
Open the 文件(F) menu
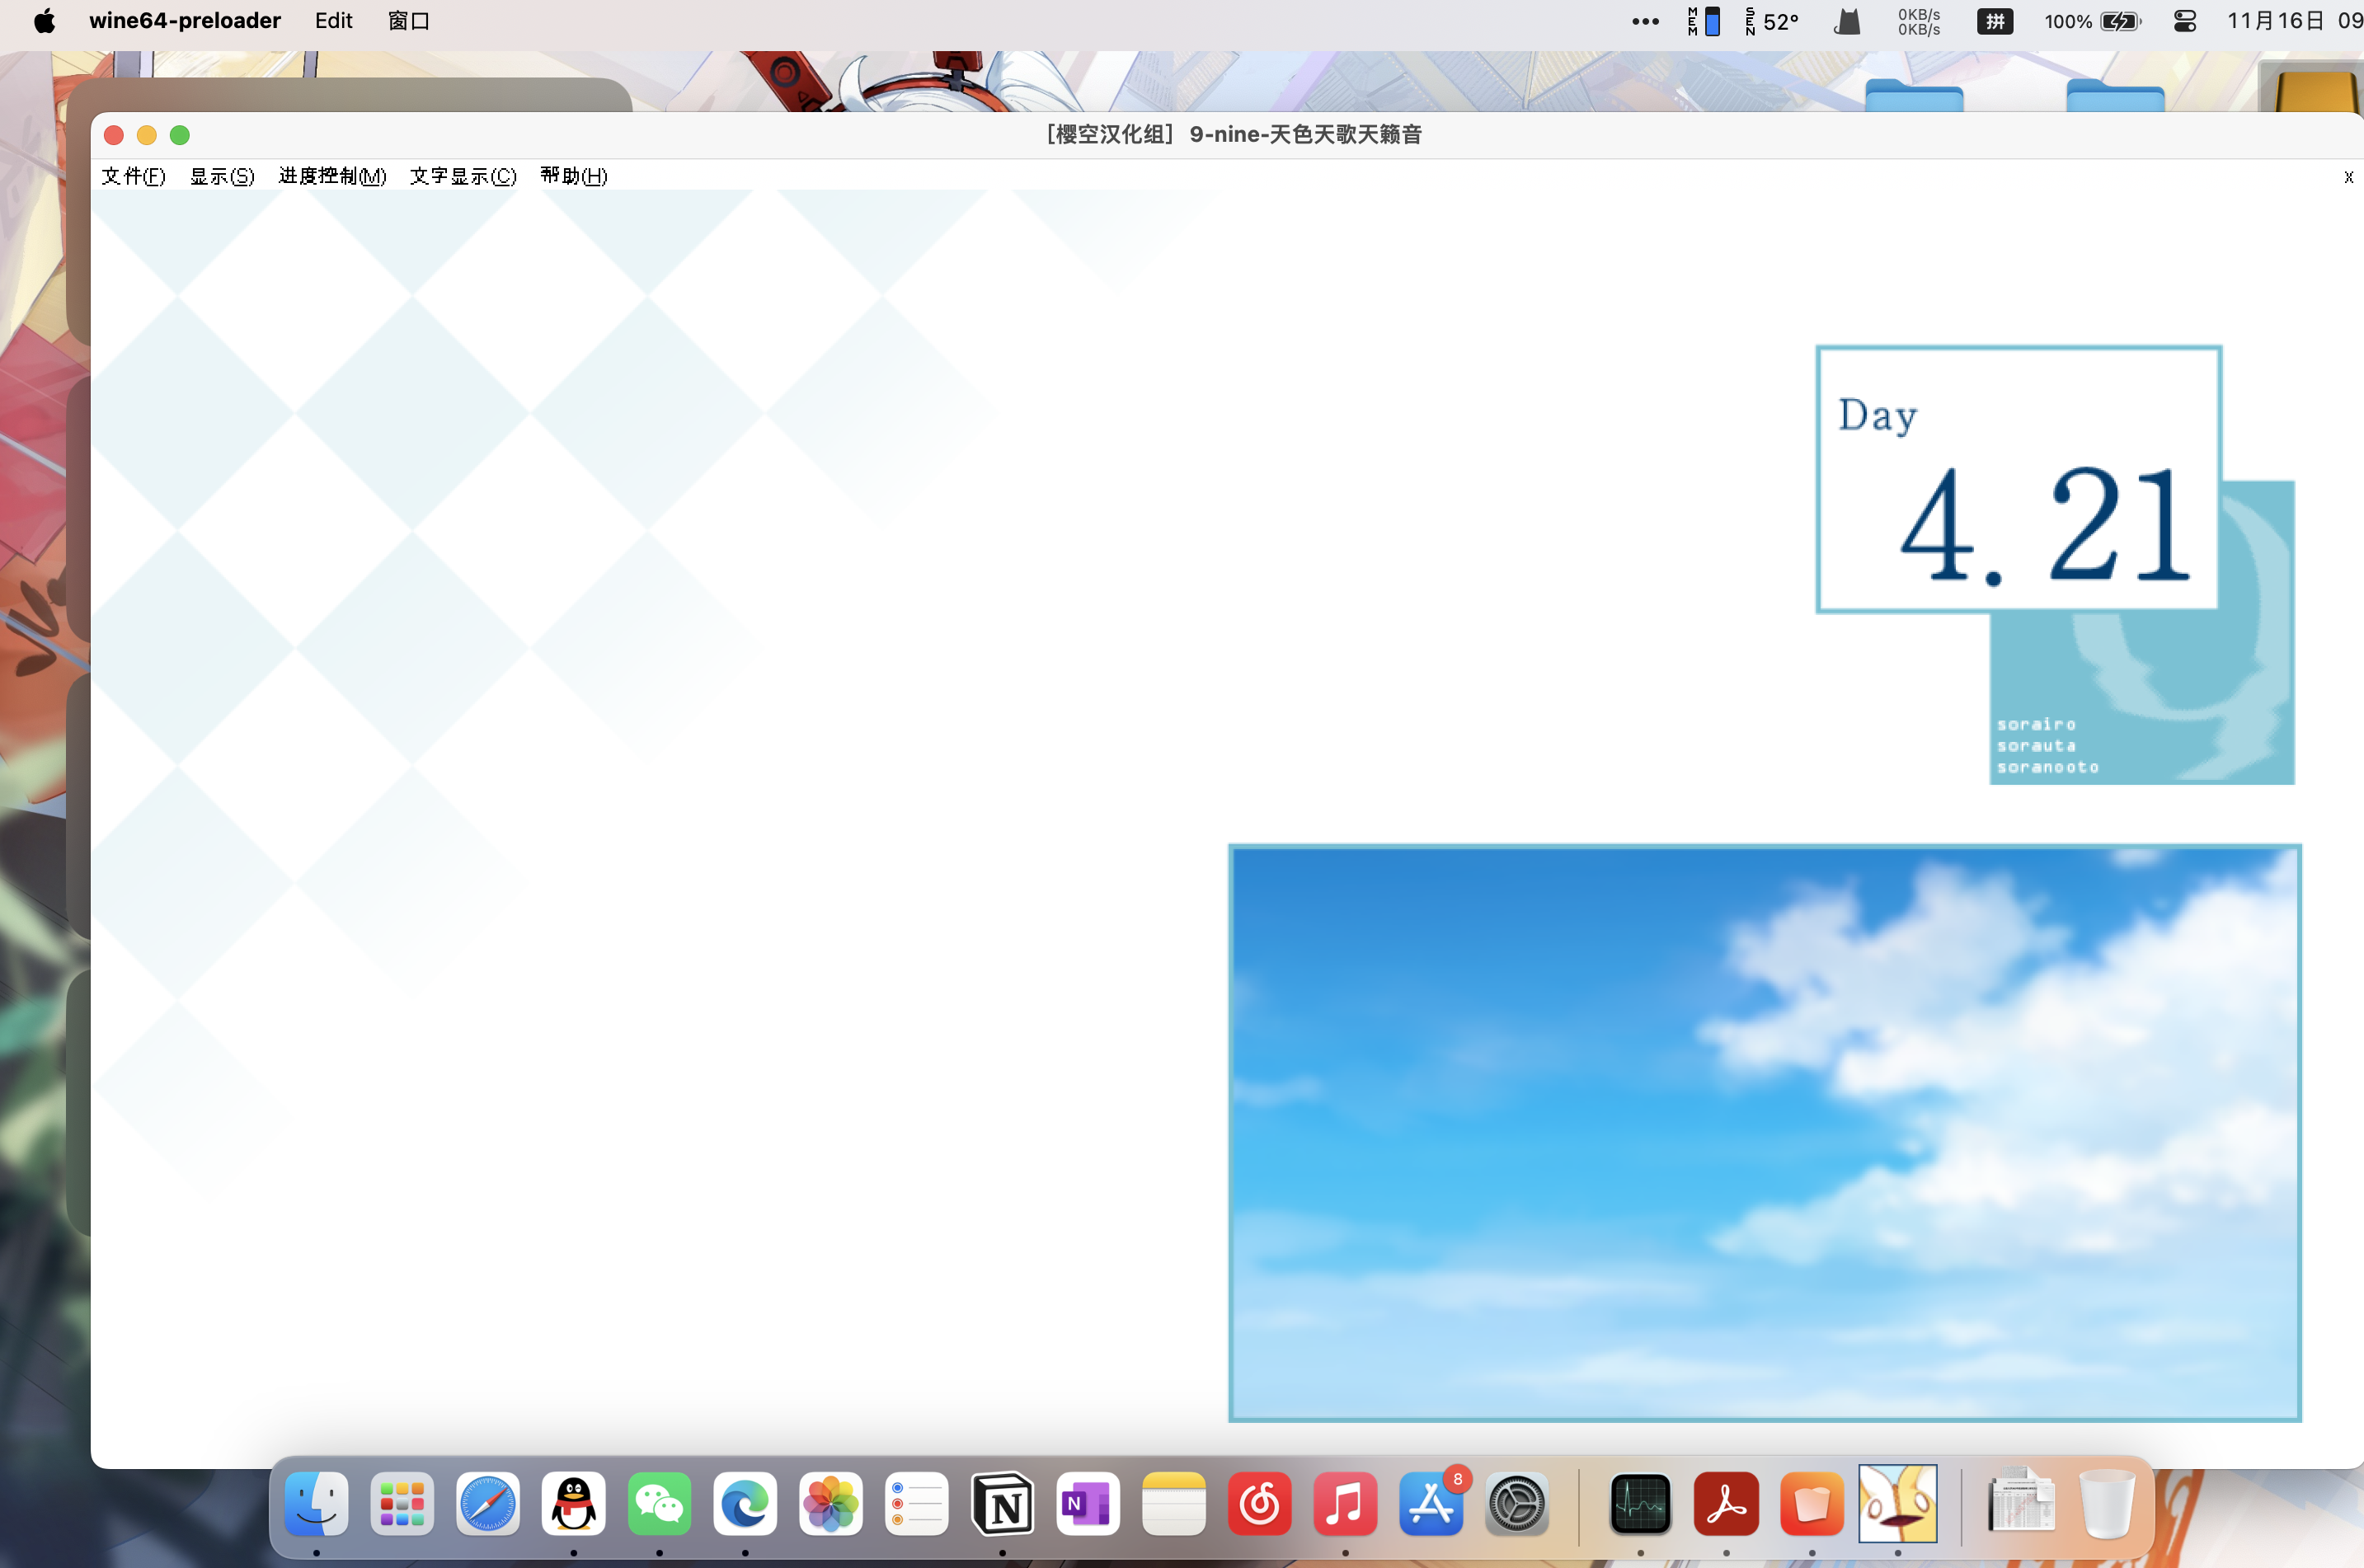(x=133, y=176)
